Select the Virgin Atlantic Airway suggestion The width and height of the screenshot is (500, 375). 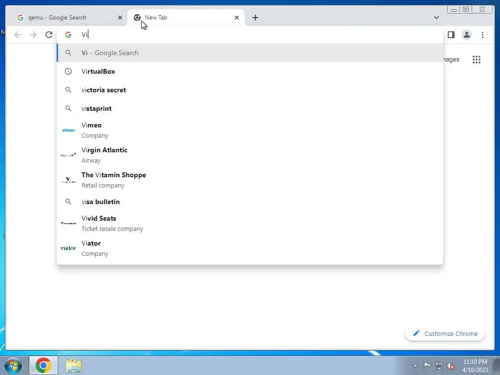click(250, 155)
